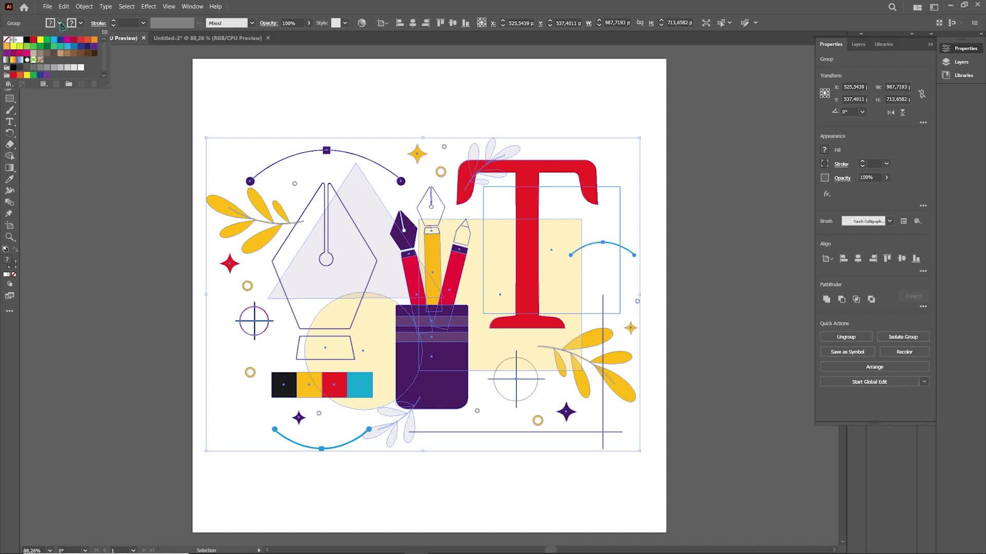Viewport: 986px width, 554px height.
Task: Click Vertical Align Top in the control bar
Action: click(440, 23)
